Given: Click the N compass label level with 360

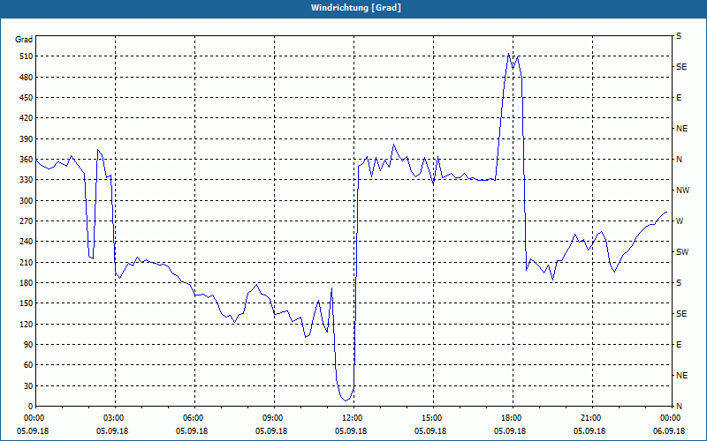Looking at the screenshot, I should coord(679,160).
